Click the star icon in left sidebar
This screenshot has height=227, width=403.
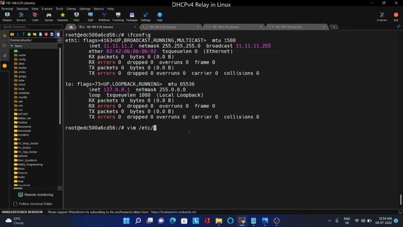click(x=4, y=36)
